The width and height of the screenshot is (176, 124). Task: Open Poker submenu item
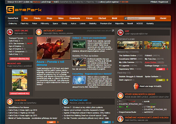click(35, 23)
